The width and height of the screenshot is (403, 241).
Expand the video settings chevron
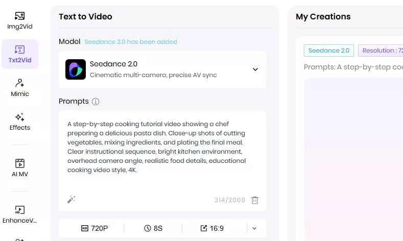pyautogui.click(x=254, y=228)
